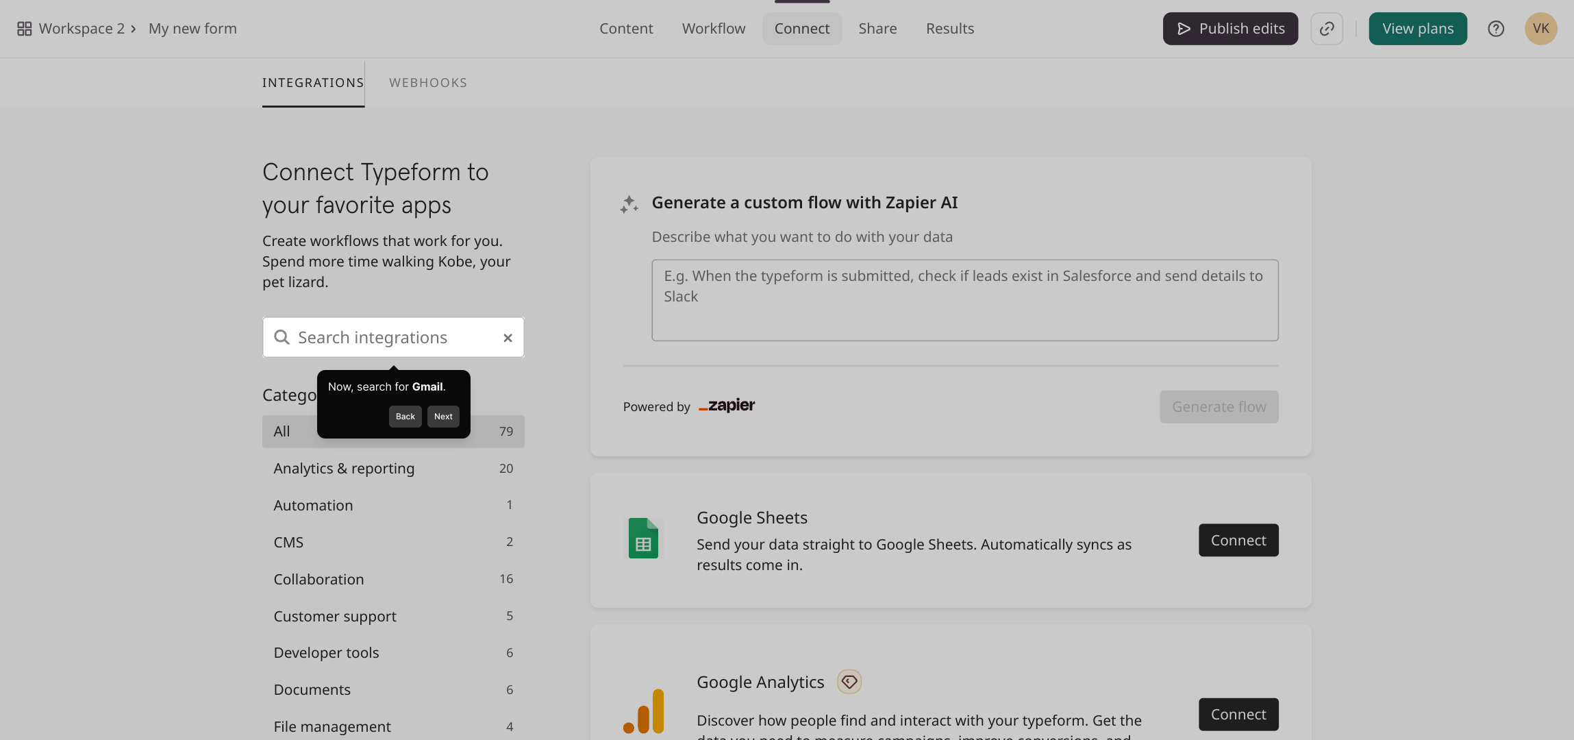Filter by Automation category
The width and height of the screenshot is (1574, 740).
(x=393, y=506)
